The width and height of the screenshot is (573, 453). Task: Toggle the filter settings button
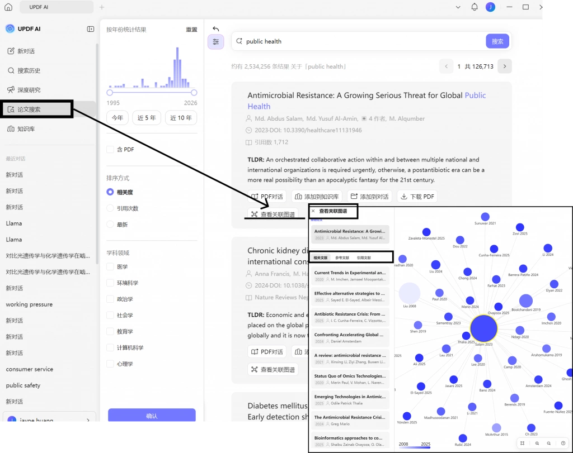coord(215,41)
